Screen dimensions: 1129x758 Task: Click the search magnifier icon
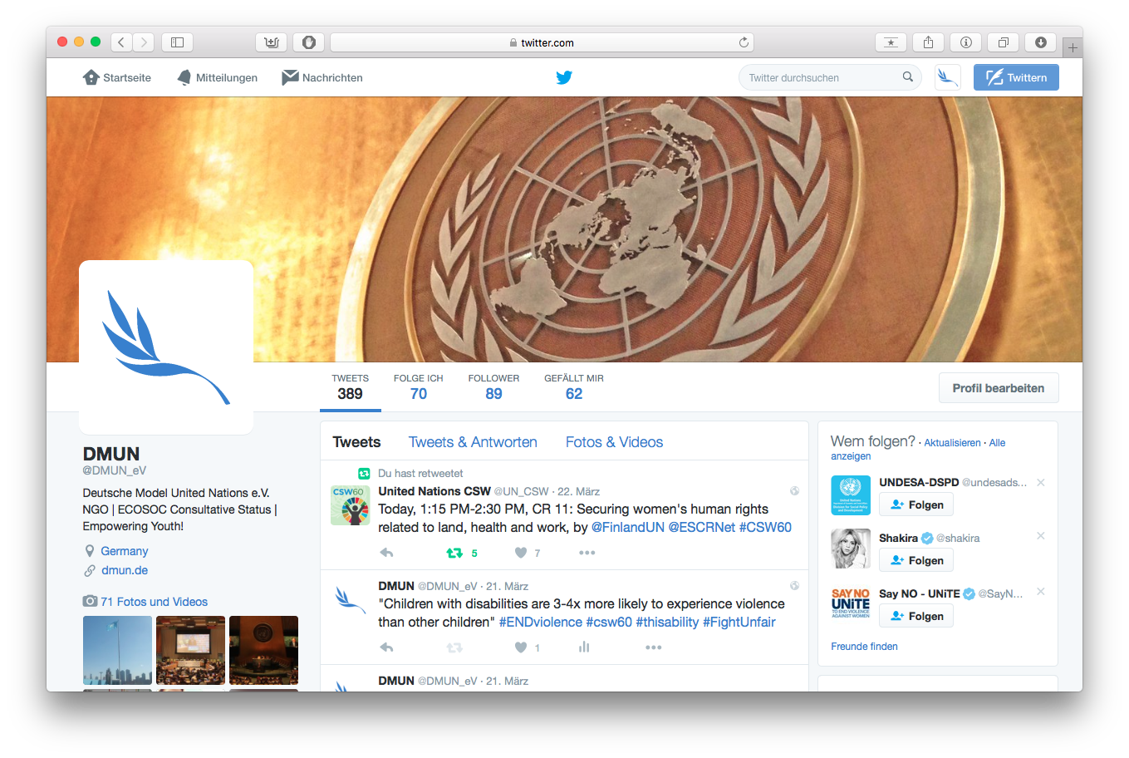coord(907,77)
